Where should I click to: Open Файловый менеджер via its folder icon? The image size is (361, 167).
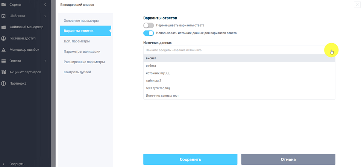click(x=3, y=27)
